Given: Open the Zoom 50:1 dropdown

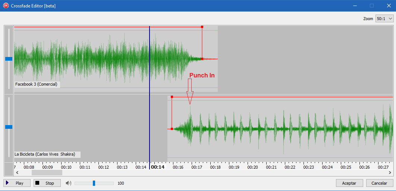Looking at the screenshot, I should coord(384,19).
